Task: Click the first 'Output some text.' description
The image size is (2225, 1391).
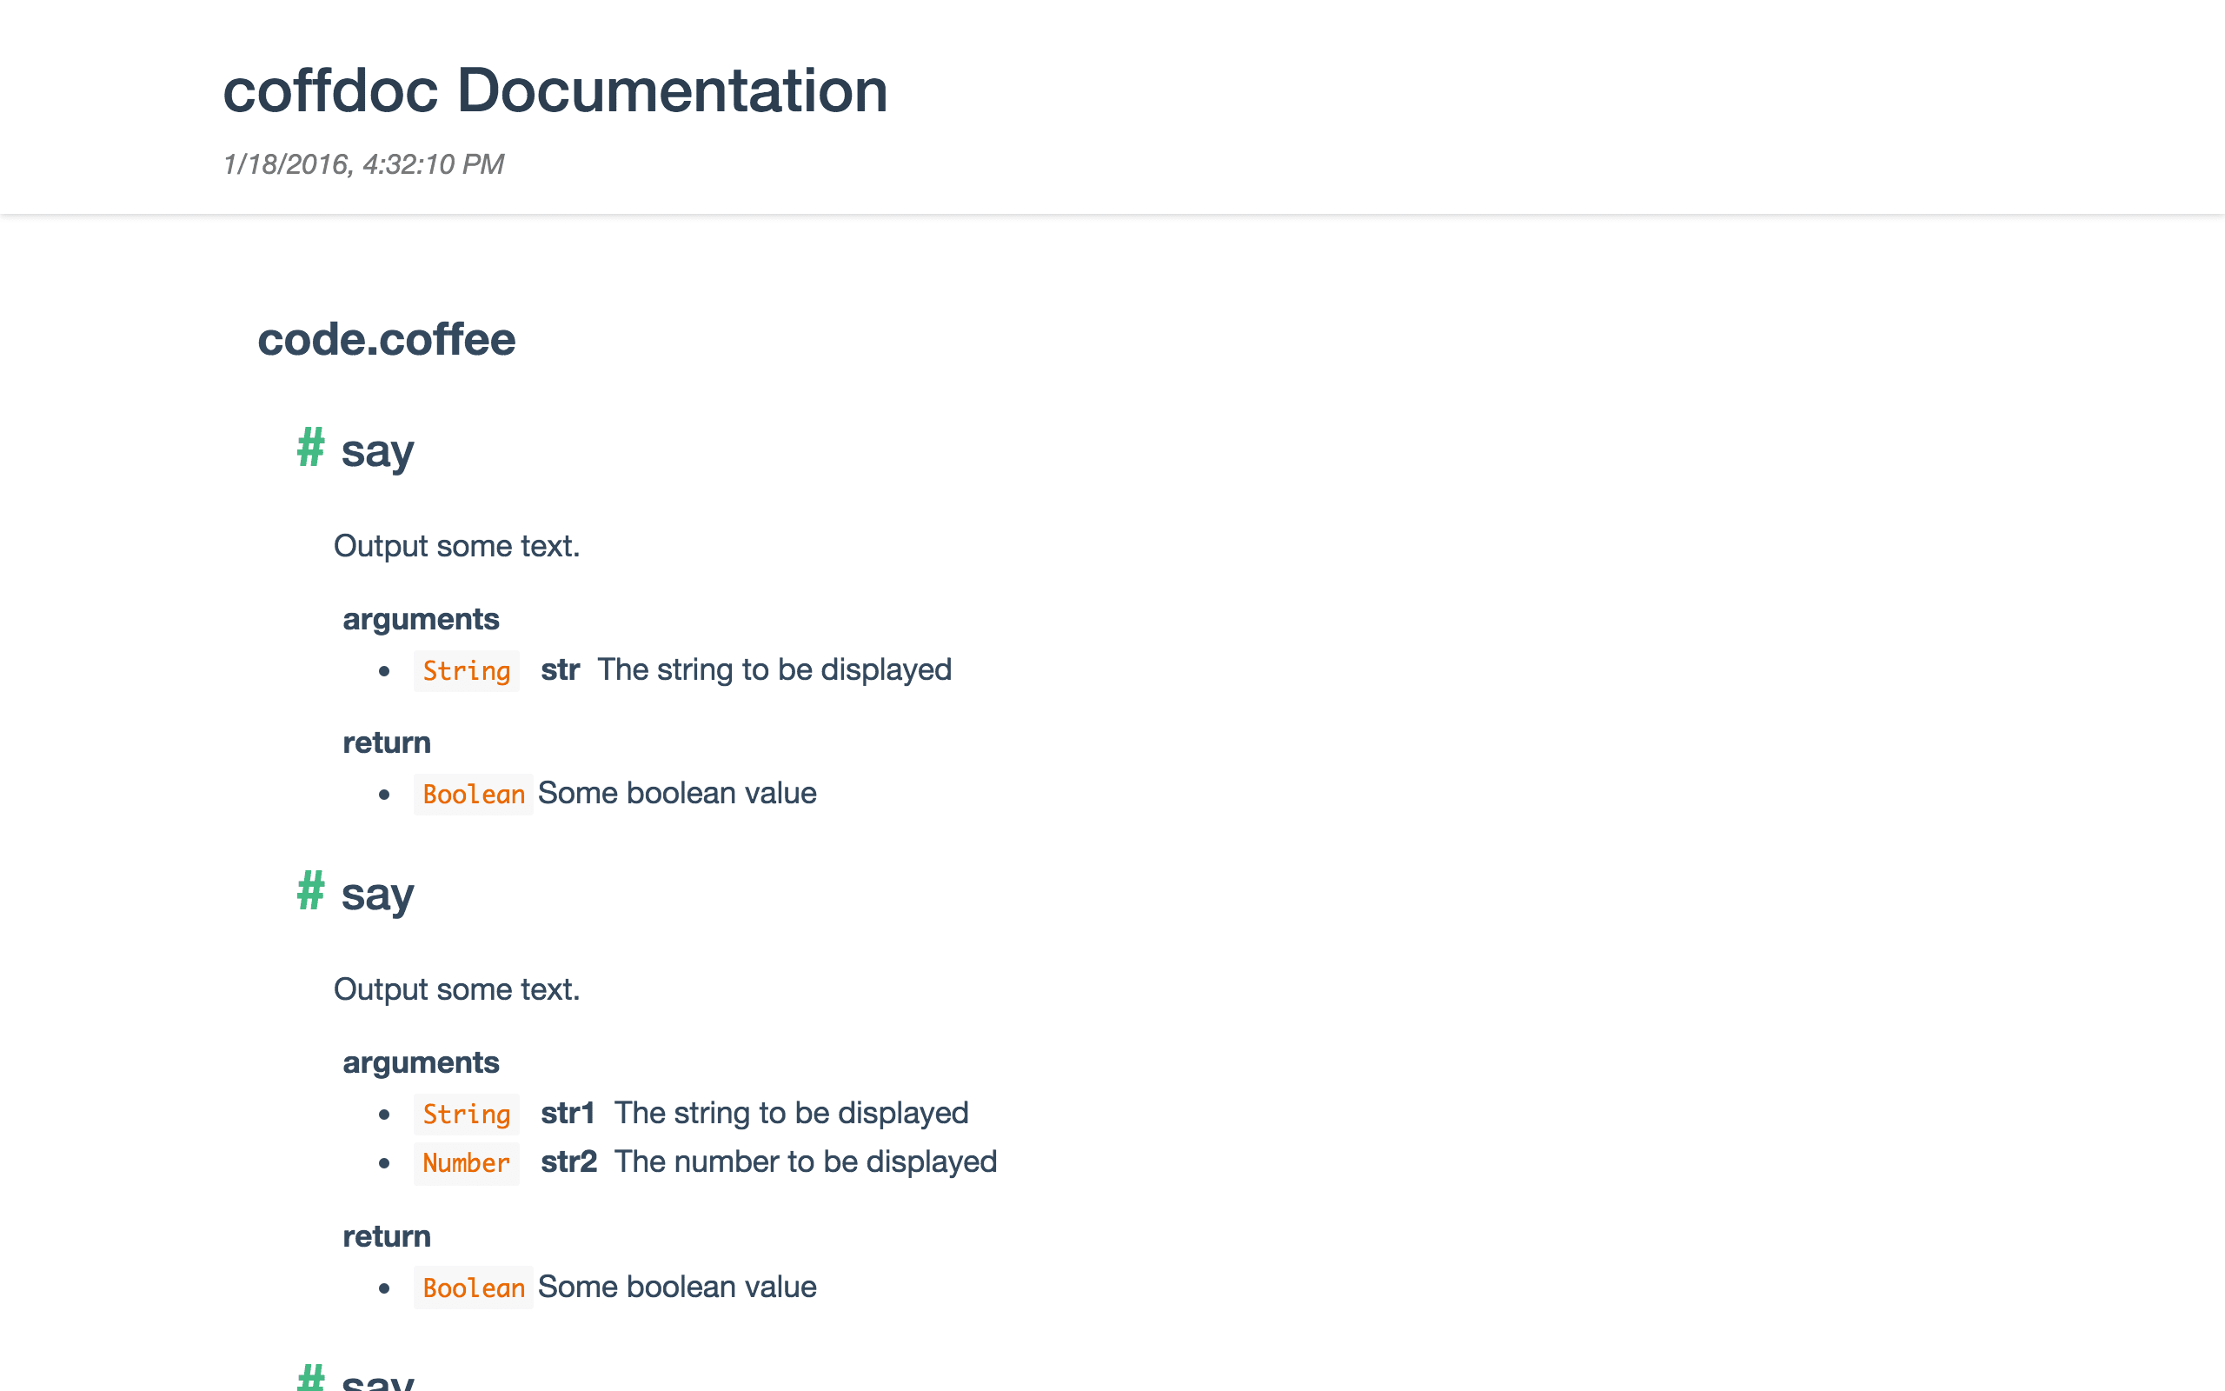Action: 456,547
